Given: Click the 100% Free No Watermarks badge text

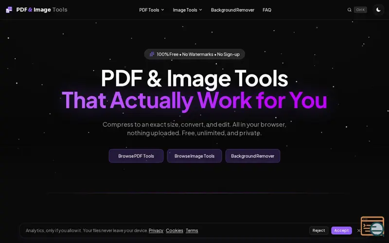Looking at the screenshot, I should click(x=198, y=54).
